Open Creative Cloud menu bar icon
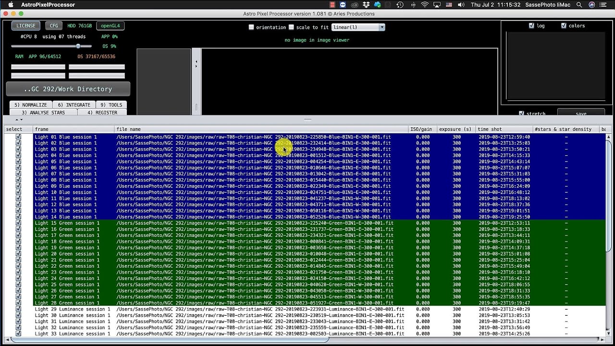The height and width of the screenshot is (346, 615). pos(355,4)
